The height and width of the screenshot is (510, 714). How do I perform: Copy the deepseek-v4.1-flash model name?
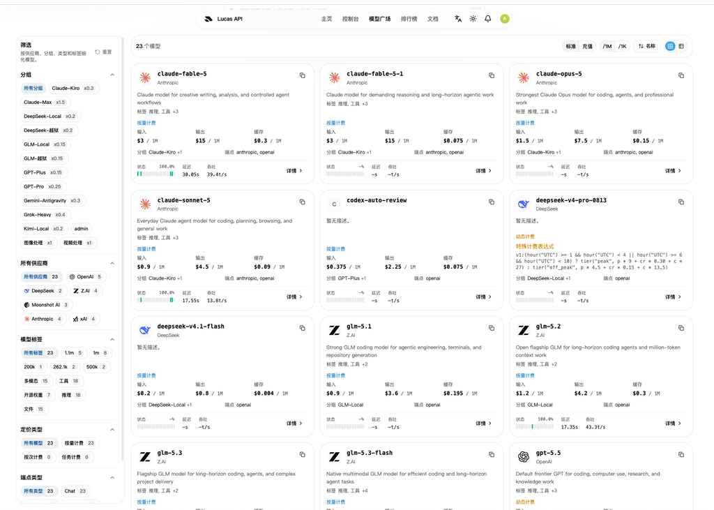(303, 328)
